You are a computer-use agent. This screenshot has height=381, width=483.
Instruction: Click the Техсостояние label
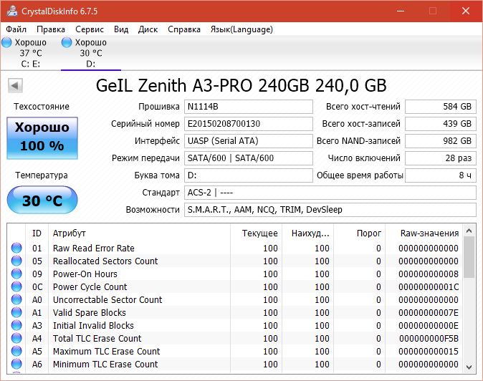[42, 107]
